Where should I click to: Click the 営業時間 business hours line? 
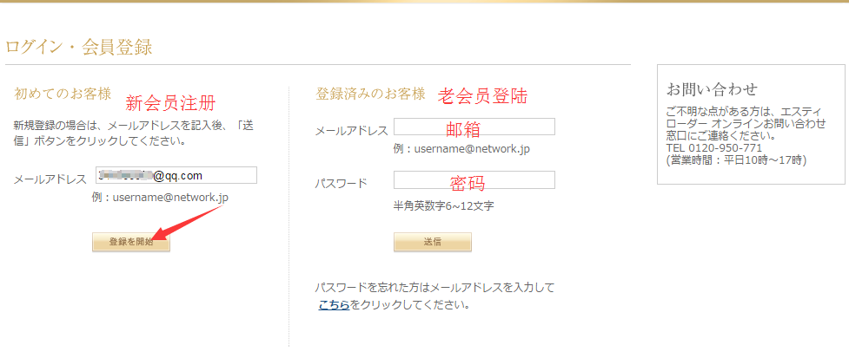click(x=735, y=159)
